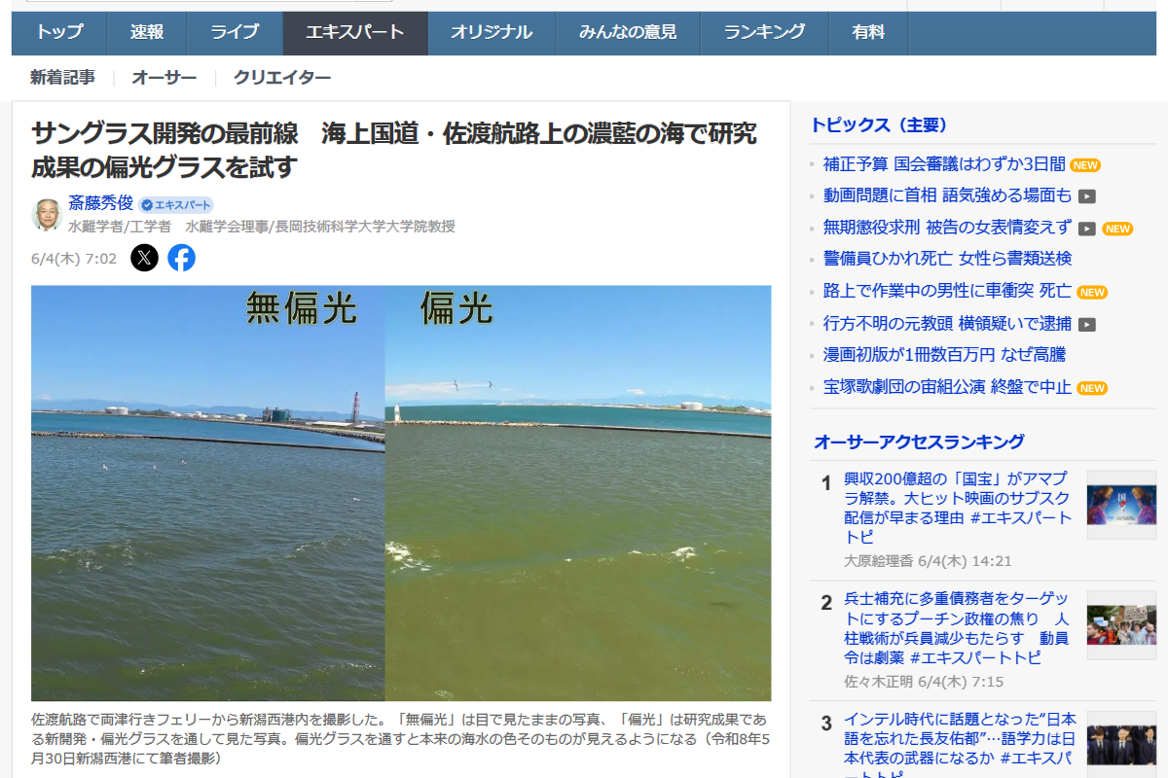Open the ランキング tab

point(764,32)
